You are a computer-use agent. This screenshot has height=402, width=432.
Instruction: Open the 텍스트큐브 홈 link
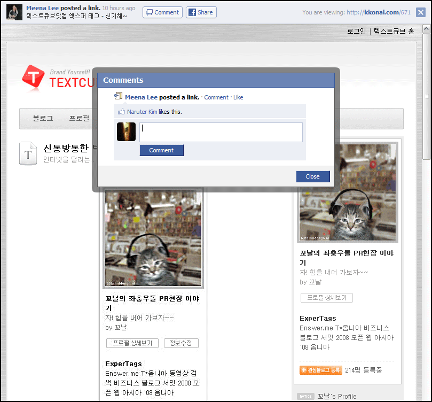(x=394, y=31)
